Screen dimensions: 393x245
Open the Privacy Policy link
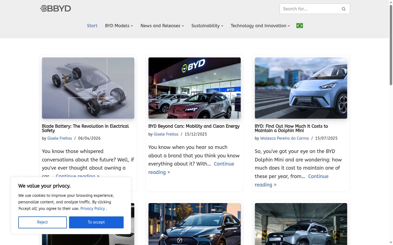[93, 209]
